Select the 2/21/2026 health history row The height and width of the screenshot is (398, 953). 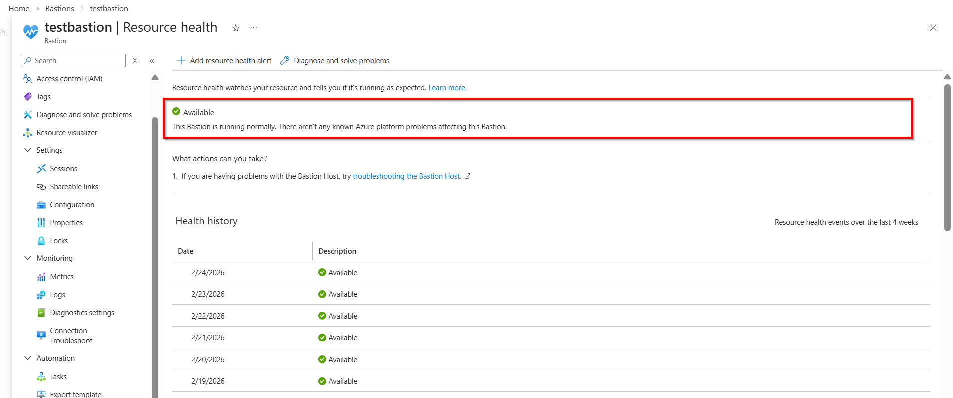pyautogui.click(x=551, y=338)
